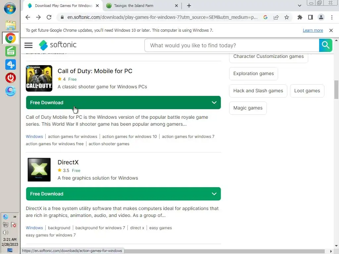Click the Softonic logo
Viewport: 339px width, 254px height.
point(58,45)
